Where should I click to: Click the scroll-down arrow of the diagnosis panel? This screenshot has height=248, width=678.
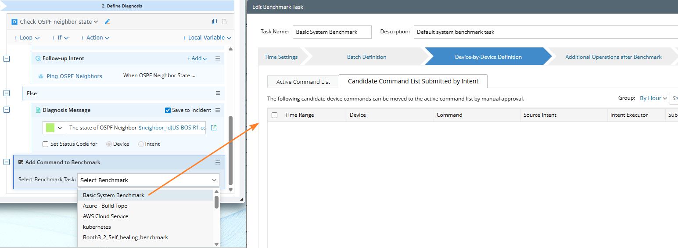231,190
